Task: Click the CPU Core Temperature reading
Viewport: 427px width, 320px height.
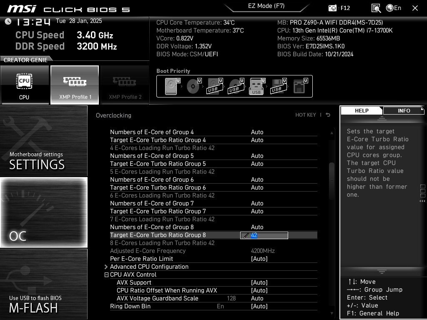Action: tap(195, 22)
